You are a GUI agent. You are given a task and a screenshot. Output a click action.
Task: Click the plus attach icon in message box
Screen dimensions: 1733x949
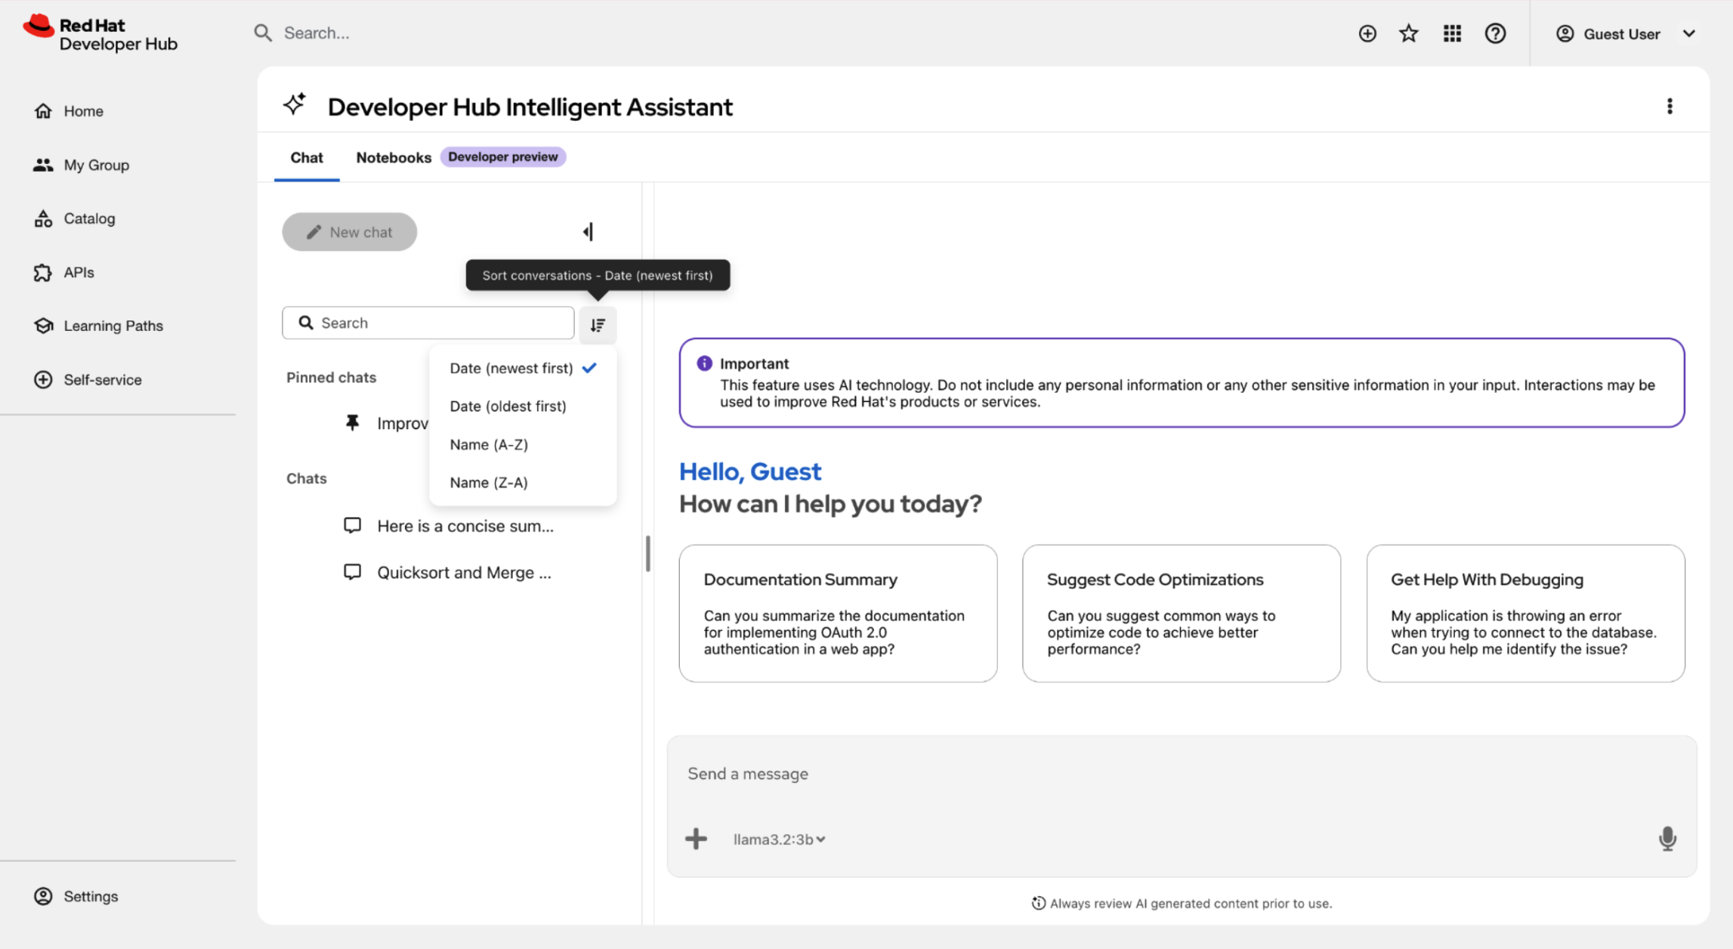click(696, 839)
